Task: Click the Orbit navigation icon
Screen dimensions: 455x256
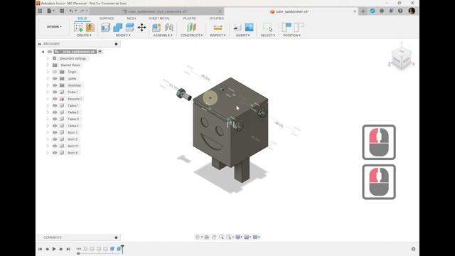Action: pyautogui.click(x=198, y=237)
